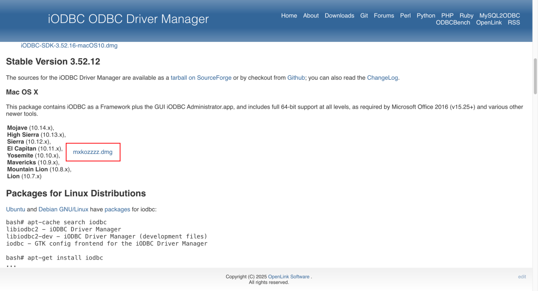Click the Lion (10.7.x) entry
Viewport: 538px width, 291px height.
coord(24,176)
